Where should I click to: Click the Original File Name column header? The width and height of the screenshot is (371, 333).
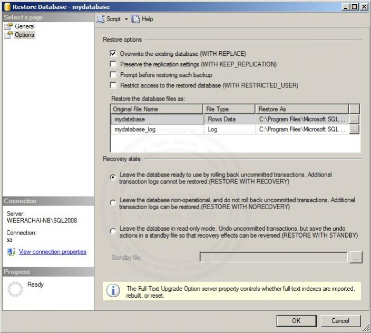point(157,109)
